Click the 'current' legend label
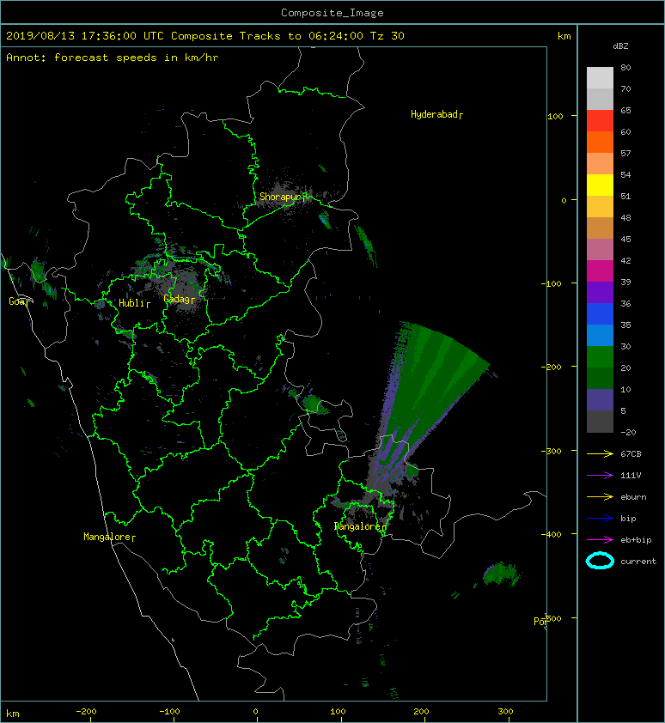The height and width of the screenshot is (723, 665). click(638, 562)
